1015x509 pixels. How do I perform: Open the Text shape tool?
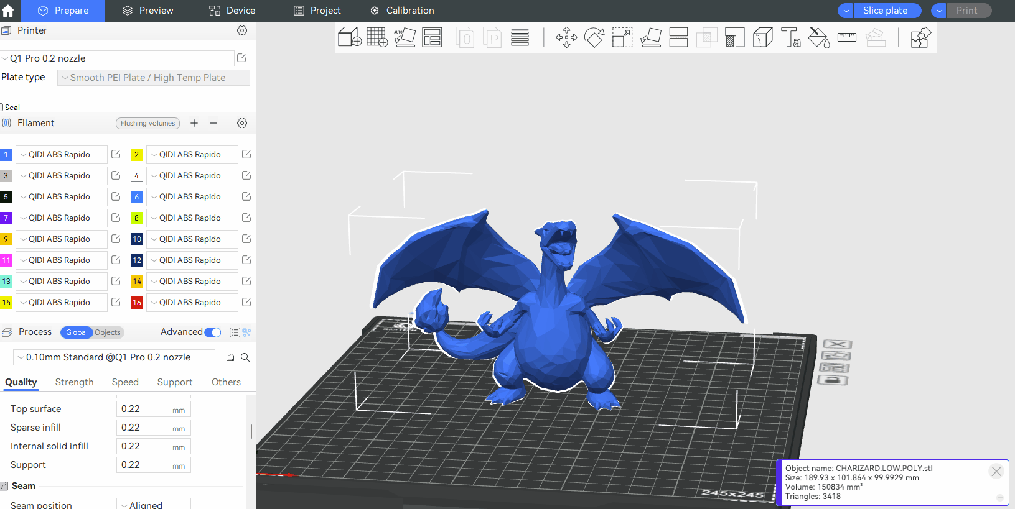coord(790,37)
